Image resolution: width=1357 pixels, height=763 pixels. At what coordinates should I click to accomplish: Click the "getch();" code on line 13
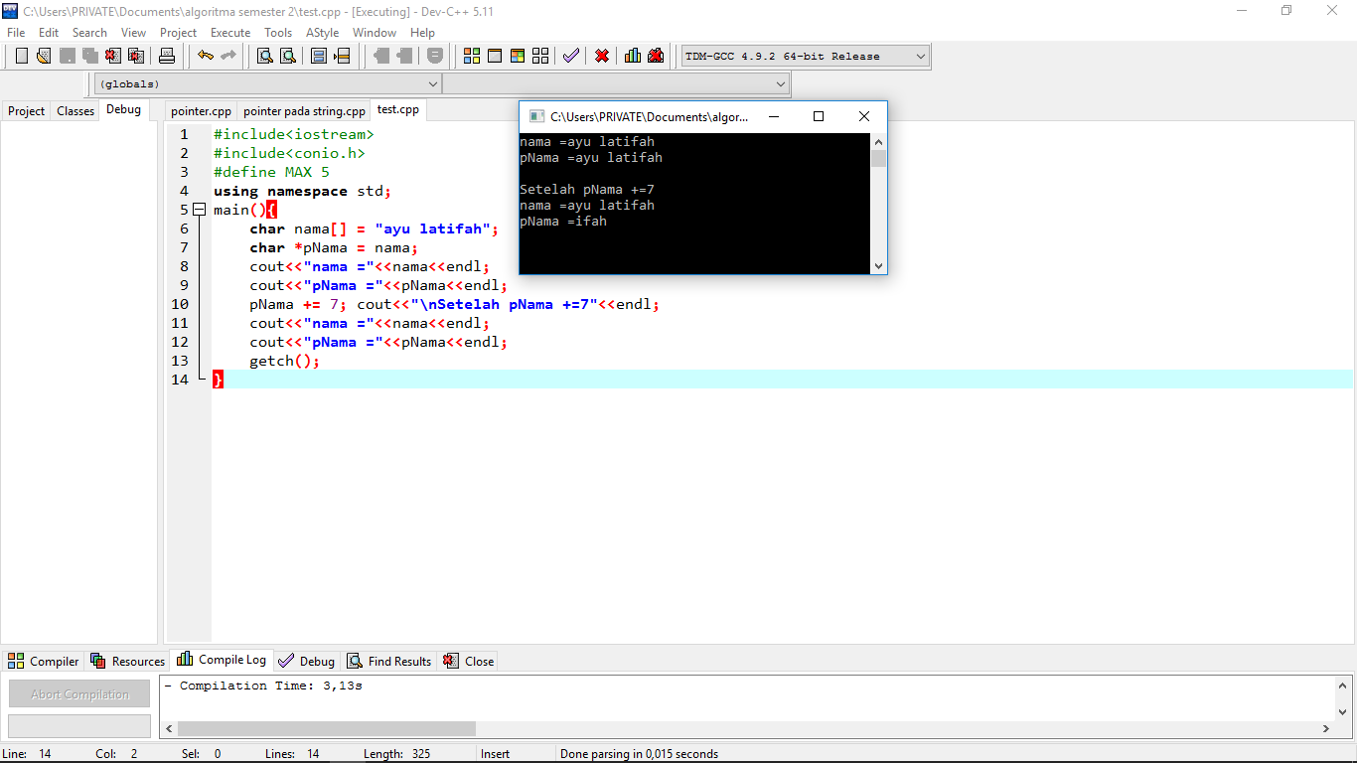(285, 361)
